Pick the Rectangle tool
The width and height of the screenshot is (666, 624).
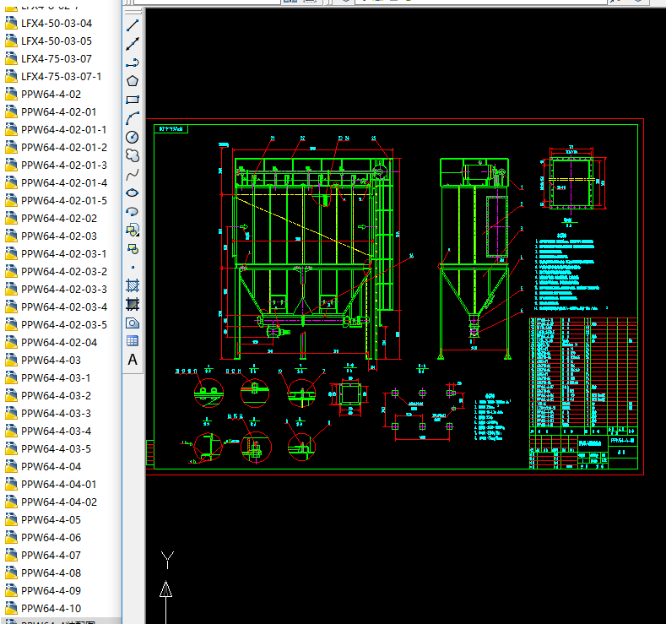pyautogui.click(x=133, y=100)
